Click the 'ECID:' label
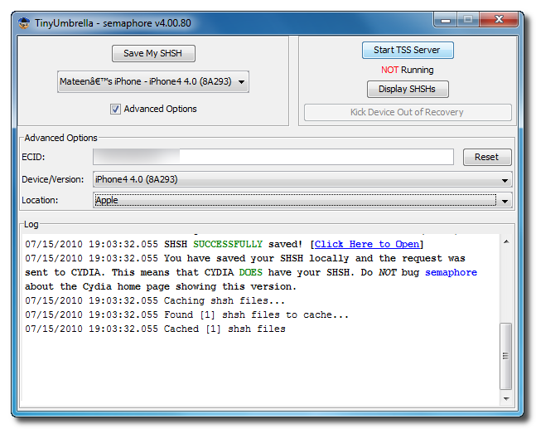 pos(33,157)
